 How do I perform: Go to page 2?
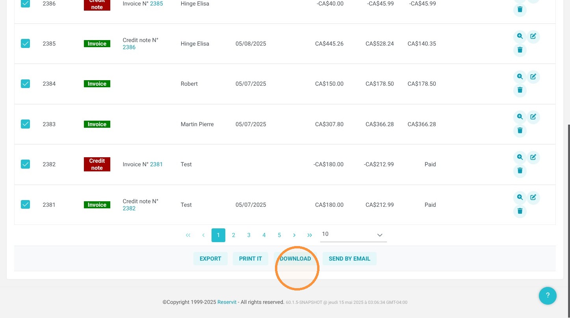(x=234, y=235)
